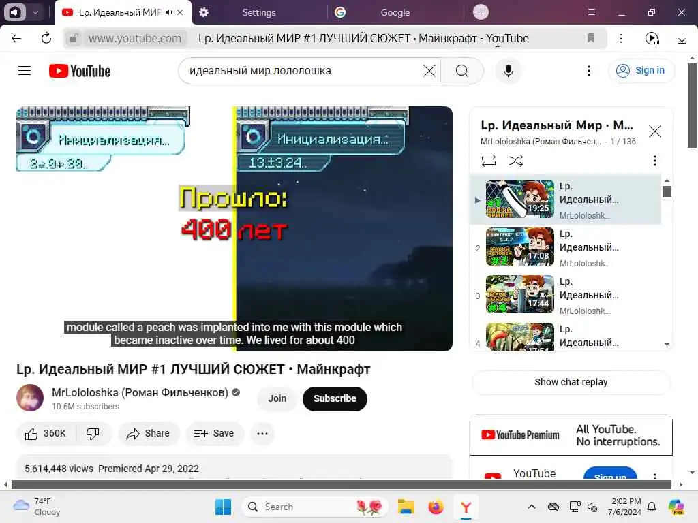This screenshot has height=523, width=698.
Task: Open the browser main menu
Action: point(591,12)
